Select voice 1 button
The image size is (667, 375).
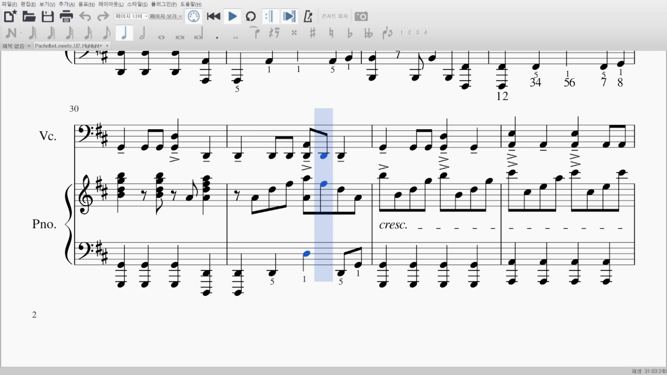[401, 32]
